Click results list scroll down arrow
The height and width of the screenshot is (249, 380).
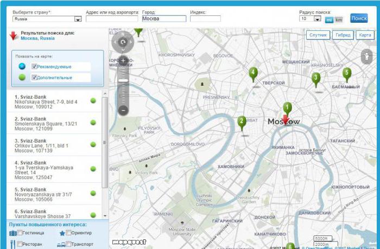[105, 215]
